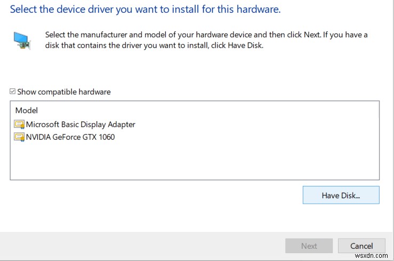This screenshot has height=261, width=394.
Task: Open the Have Disk... dialog
Action: pos(341,195)
